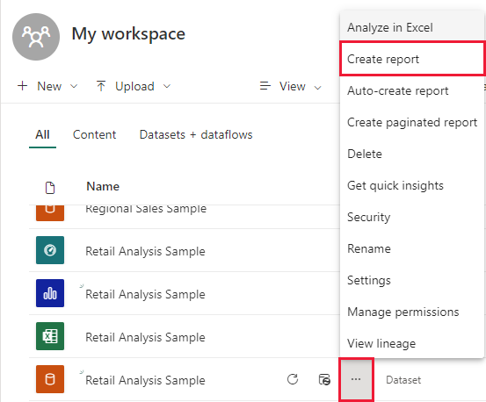Expand the View dropdown chevron
This screenshot has height=402, width=486.
tap(317, 88)
